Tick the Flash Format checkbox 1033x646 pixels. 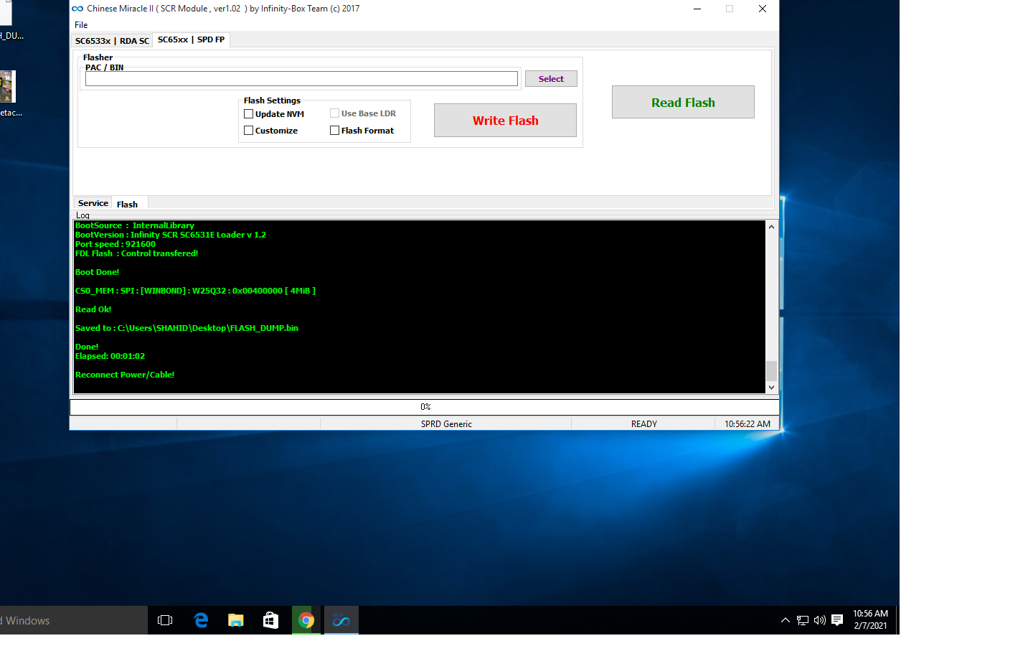tap(334, 131)
